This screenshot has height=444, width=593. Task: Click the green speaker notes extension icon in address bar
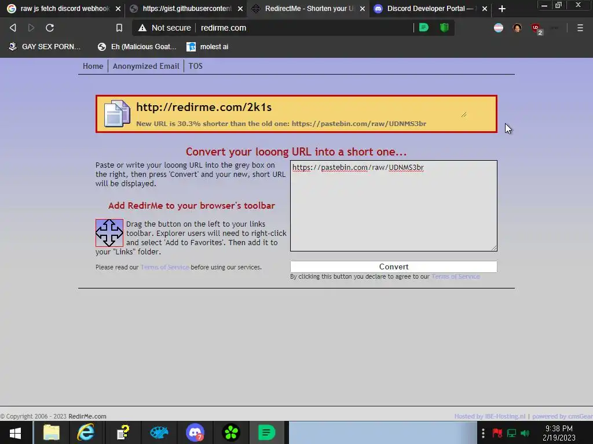424,27
